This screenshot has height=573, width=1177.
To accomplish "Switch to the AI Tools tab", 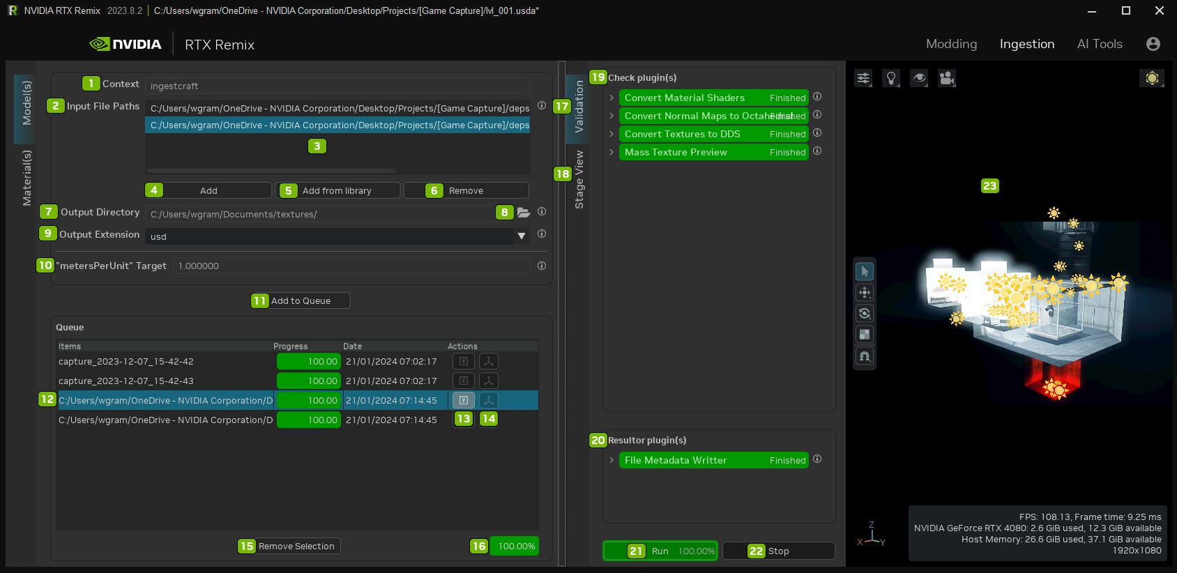I will (x=1100, y=44).
